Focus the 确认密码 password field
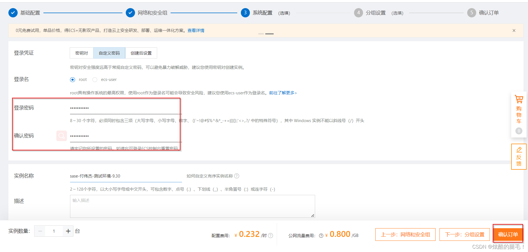The image size is (528, 252). (126, 136)
